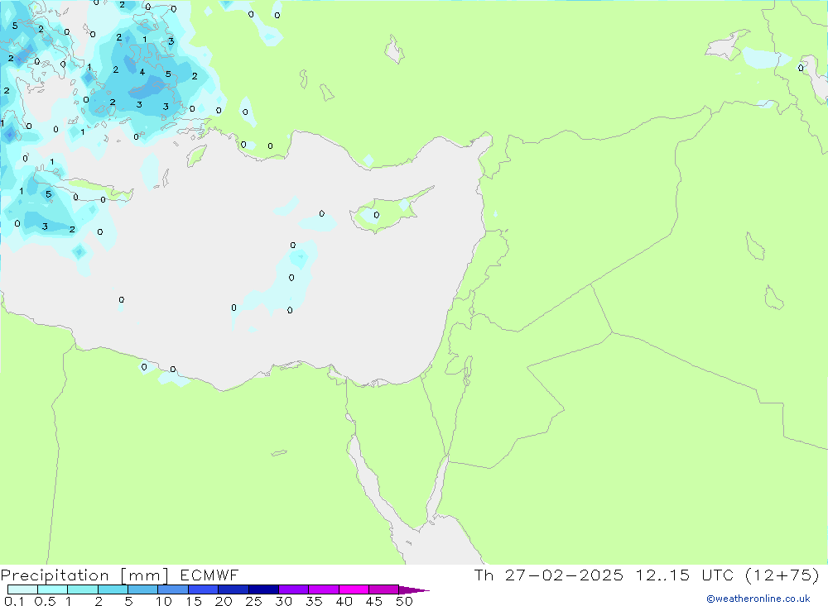The image size is (828, 606).
Task: Click the legend label '10'
Action: coord(164,601)
